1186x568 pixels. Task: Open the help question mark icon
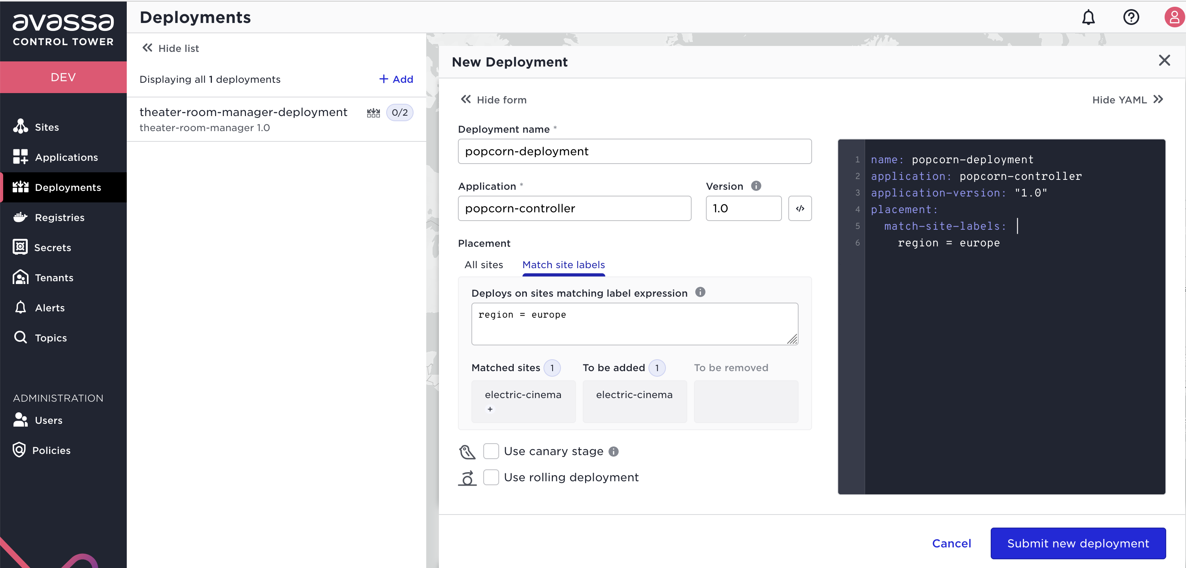1131,17
